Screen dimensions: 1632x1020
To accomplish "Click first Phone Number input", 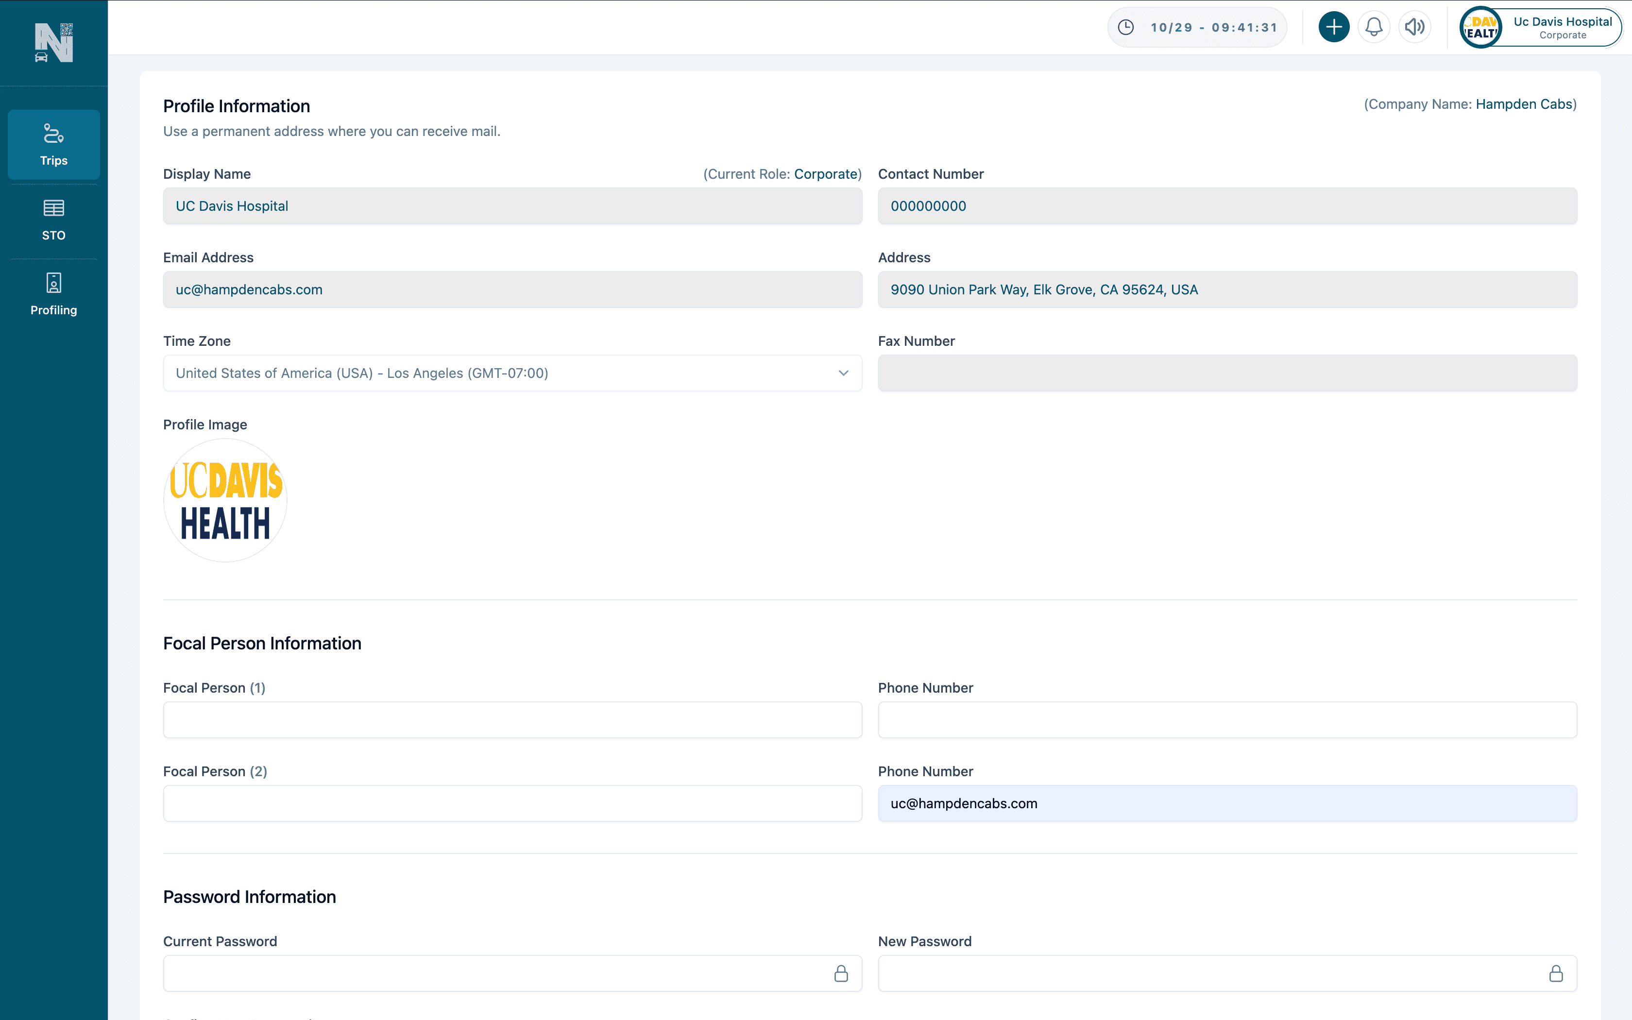I will point(1227,719).
